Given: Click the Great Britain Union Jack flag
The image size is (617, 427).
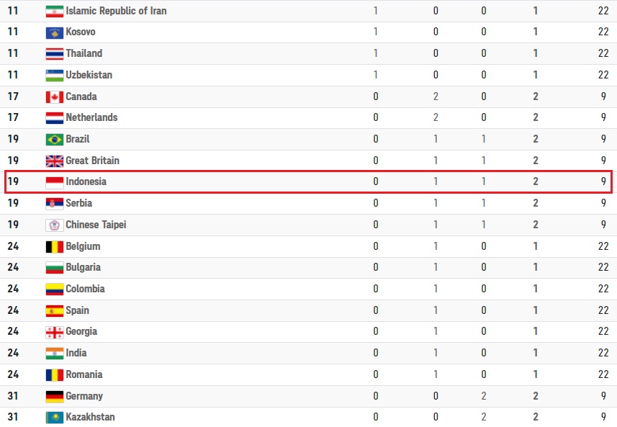Looking at the screenshot, I should click(54, 161).
